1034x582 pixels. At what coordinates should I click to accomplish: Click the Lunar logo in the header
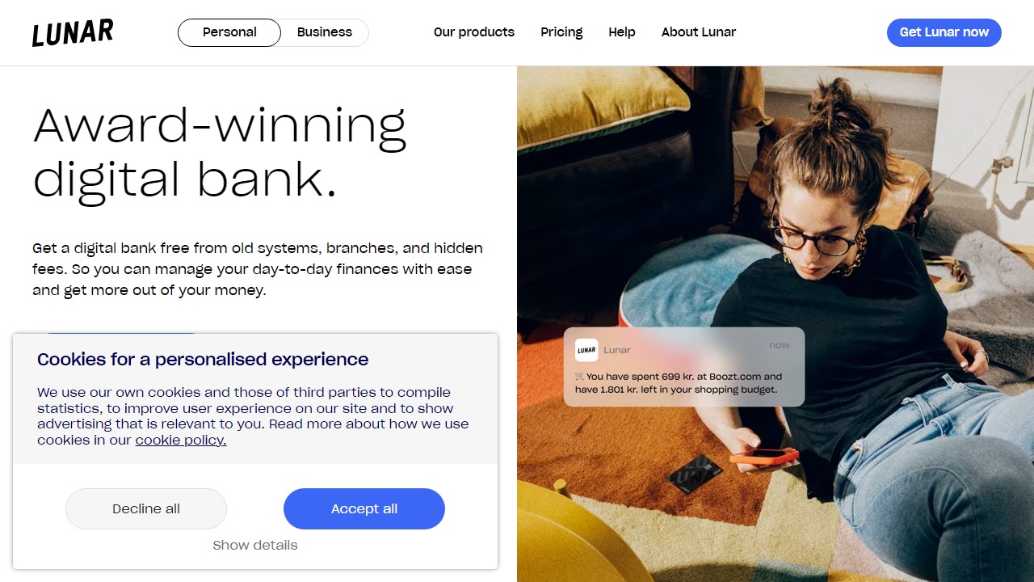73,33
